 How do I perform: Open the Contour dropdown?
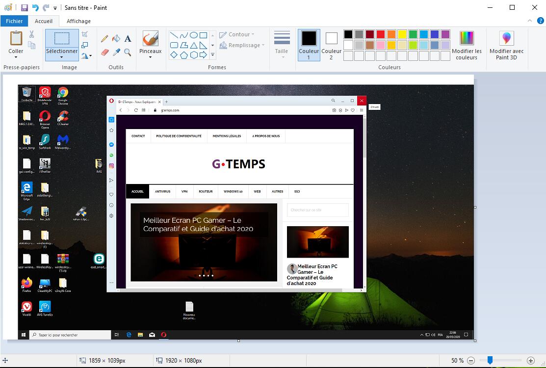coord(239,34)
